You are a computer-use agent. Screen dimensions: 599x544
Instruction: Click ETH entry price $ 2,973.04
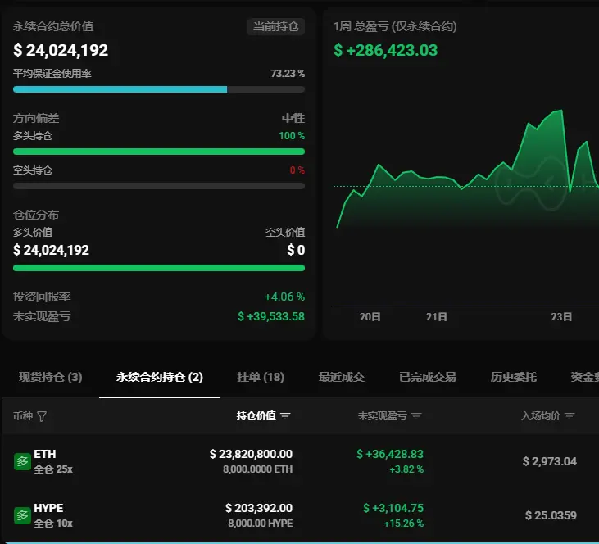coord(550,461)
